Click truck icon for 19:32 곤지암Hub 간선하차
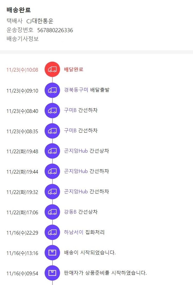Viewport: 193px width, 285px height. 52,192
